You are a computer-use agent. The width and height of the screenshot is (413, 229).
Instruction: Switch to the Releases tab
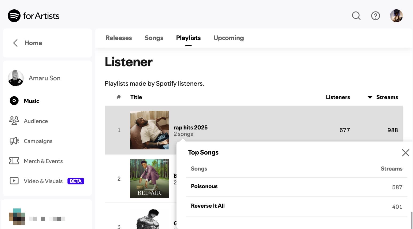[x=119, y=38]
